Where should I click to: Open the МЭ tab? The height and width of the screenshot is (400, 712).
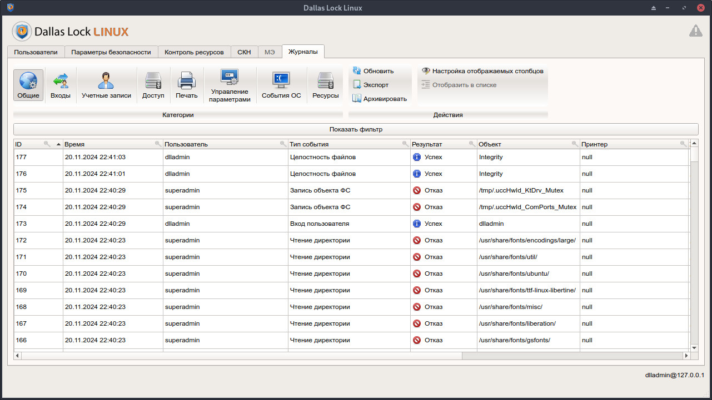pos(270,52)
